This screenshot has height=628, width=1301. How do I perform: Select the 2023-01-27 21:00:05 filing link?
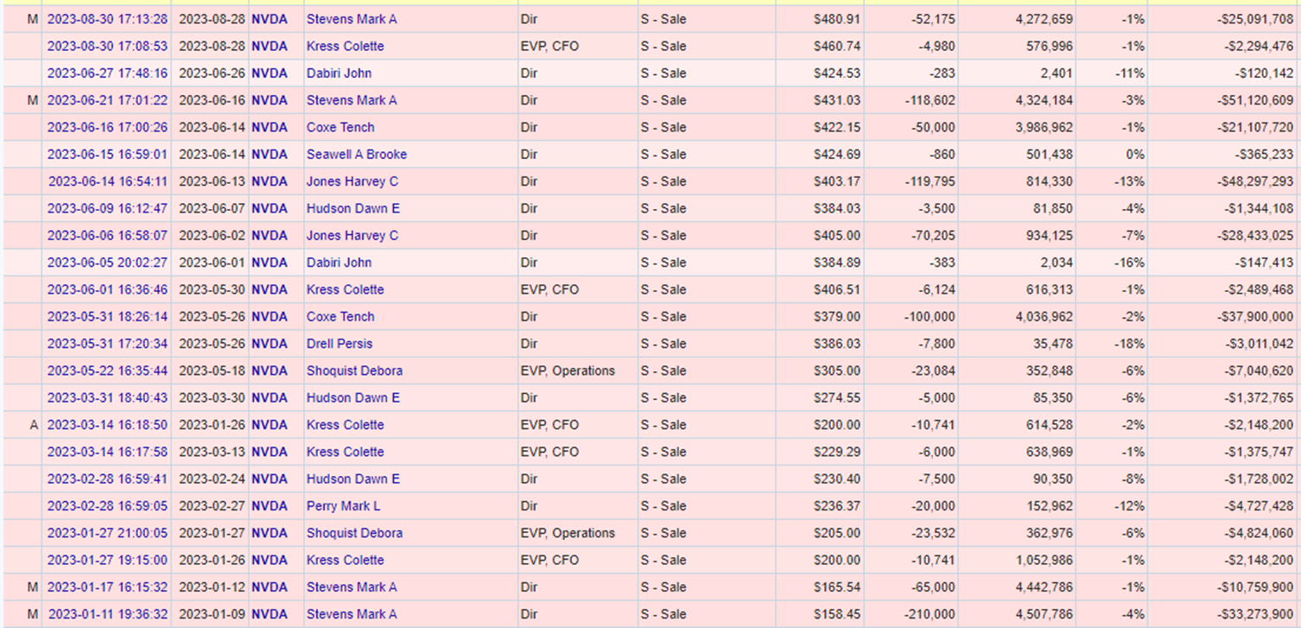point(107,533)
